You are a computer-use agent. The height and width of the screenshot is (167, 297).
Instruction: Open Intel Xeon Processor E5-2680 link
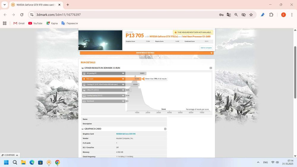(196, 36)
